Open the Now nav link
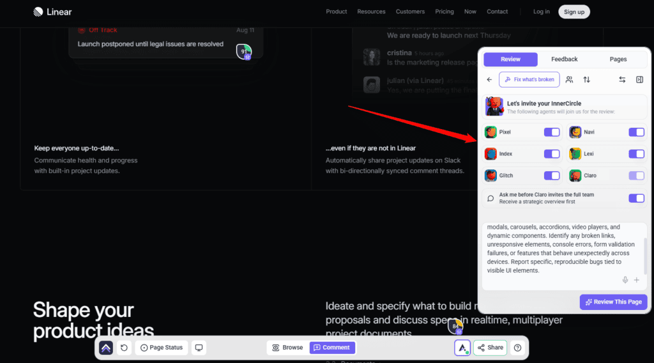 click(x=470, y=12)
